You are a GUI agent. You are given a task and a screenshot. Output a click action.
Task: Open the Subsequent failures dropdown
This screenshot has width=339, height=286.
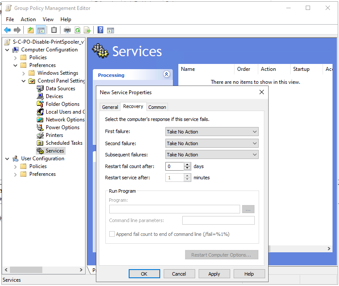[212, 155]
